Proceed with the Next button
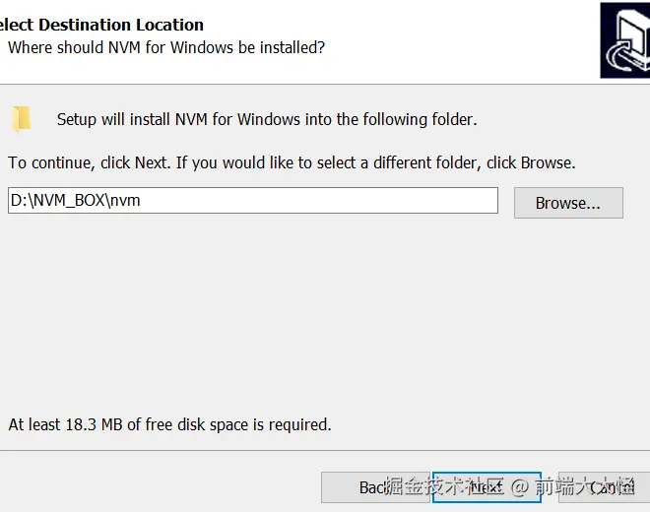 coord(487,487)
